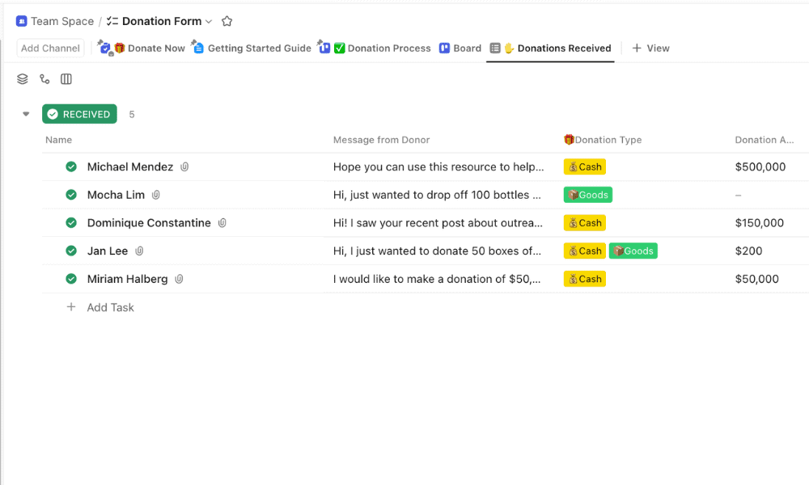Click attachment paperclip beside Michael Mendez
This screenshot has width=809, height=485.
184,167
